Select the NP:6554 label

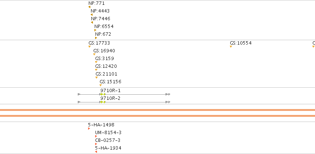[x=104, y=27]
